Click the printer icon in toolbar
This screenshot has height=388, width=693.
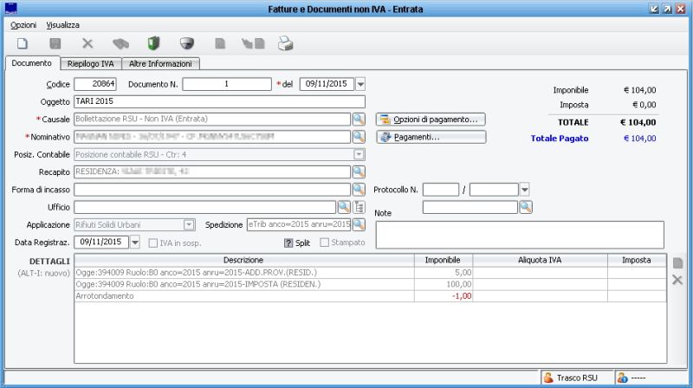coord(286,42)
